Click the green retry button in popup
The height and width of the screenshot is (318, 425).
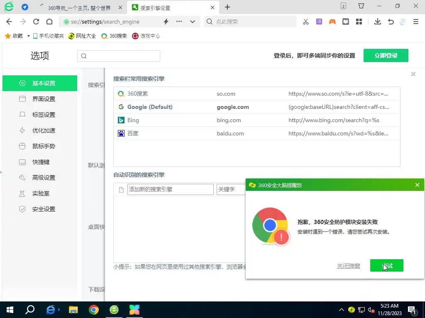[x=386, y=265]
